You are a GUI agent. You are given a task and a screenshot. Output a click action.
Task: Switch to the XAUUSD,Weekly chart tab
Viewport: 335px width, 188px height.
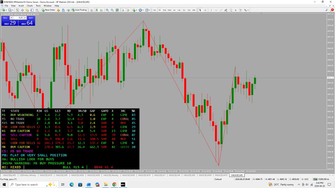[x=111, y=175]
